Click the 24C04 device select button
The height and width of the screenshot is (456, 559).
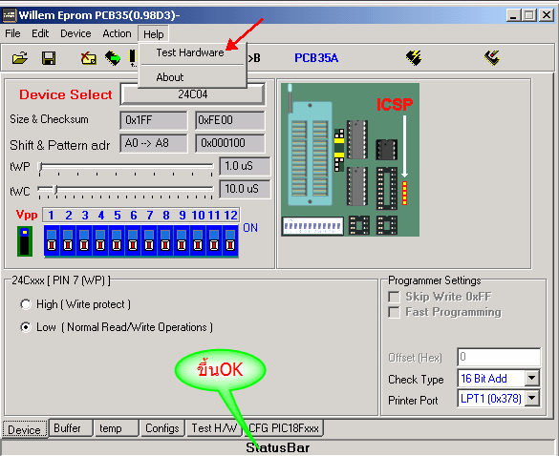pos(193,94)
